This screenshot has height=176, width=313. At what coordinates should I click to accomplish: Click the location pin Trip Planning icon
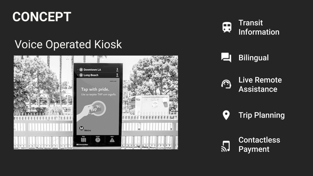pyautogui.click(x=226, y=115)
